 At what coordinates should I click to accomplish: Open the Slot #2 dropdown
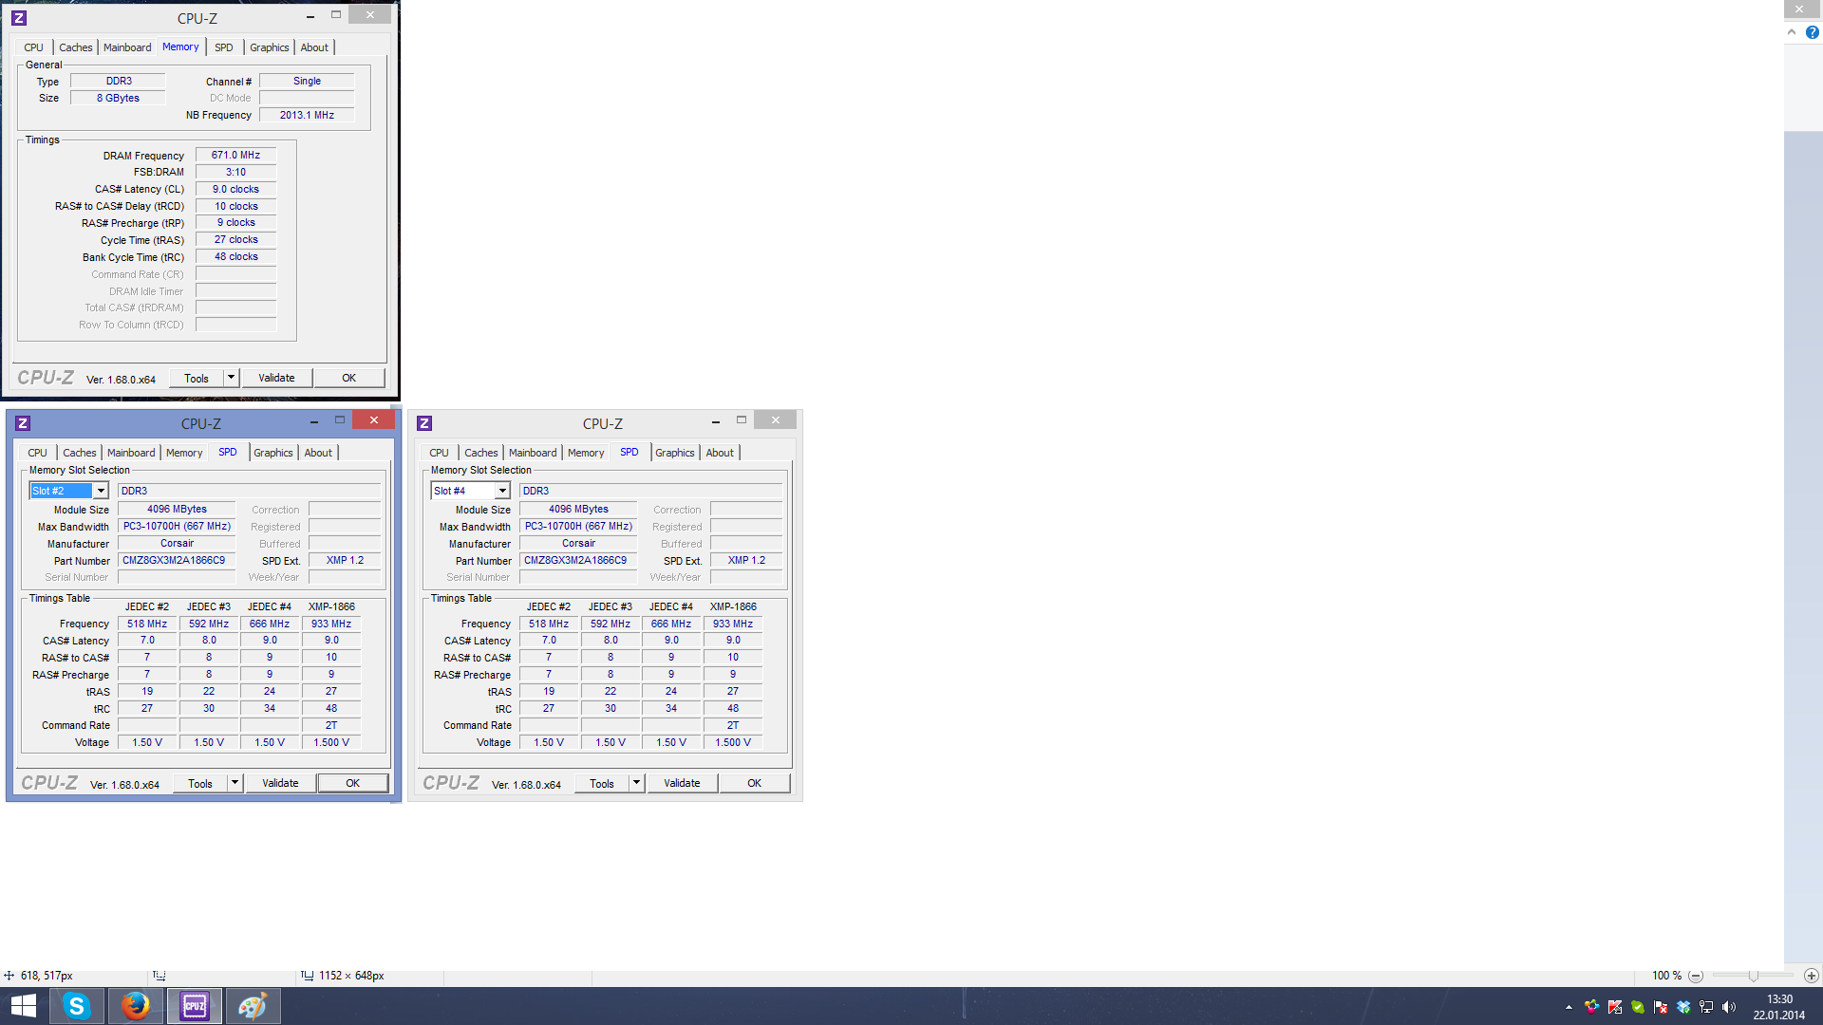tap(100, 491)
